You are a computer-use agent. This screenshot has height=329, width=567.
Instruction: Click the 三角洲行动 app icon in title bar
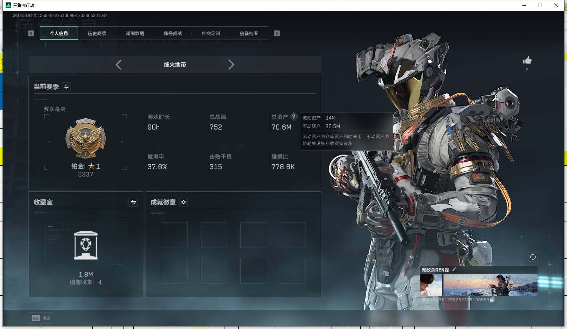[x=8, y=5]
